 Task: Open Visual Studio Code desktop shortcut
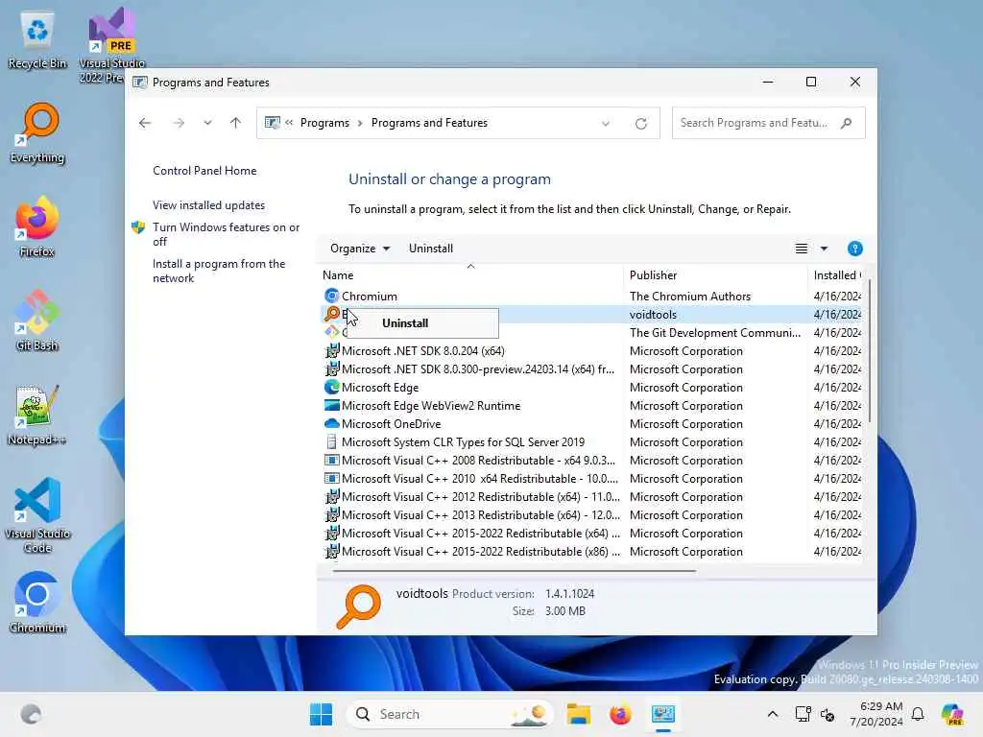(x=37, y=515)
